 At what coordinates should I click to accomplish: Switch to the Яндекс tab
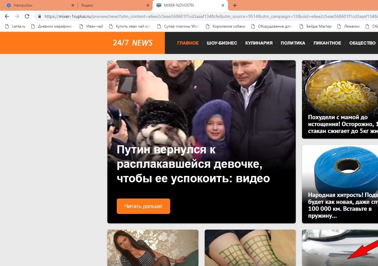click(x=115, y=5)
